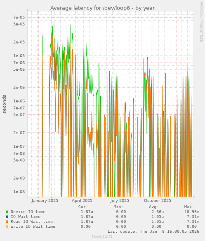Click the Device IO time max value 10.96m

(x=192, y=212)
